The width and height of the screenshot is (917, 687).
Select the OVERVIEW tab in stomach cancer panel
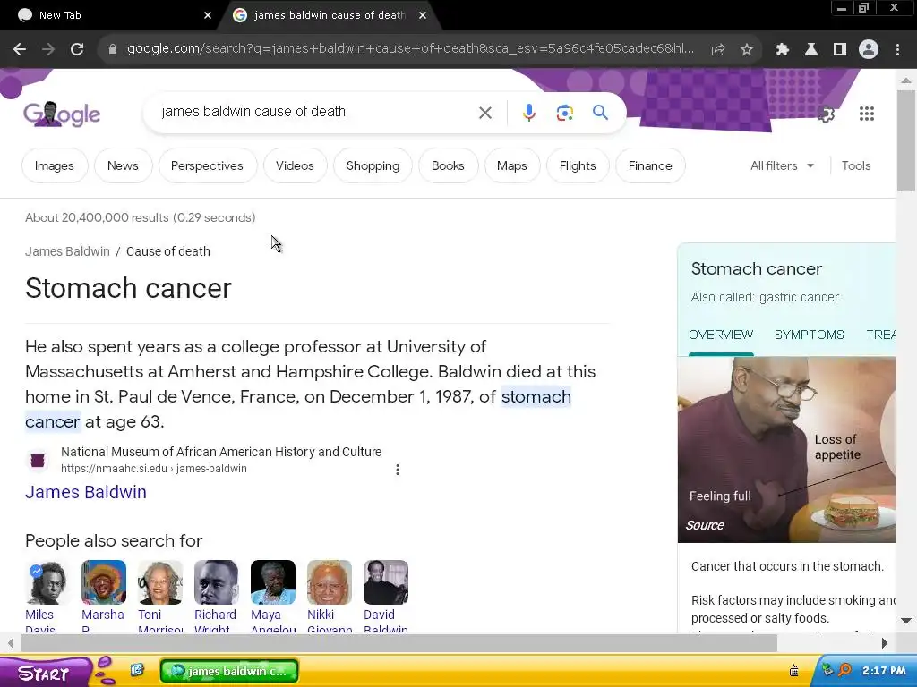[x=721, y=335]
